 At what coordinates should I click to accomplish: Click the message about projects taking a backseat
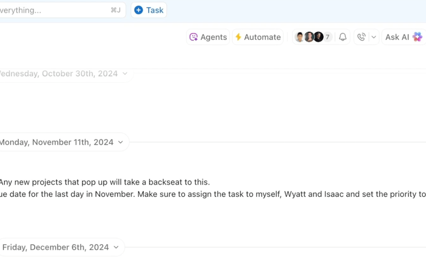tap(105, 182)
